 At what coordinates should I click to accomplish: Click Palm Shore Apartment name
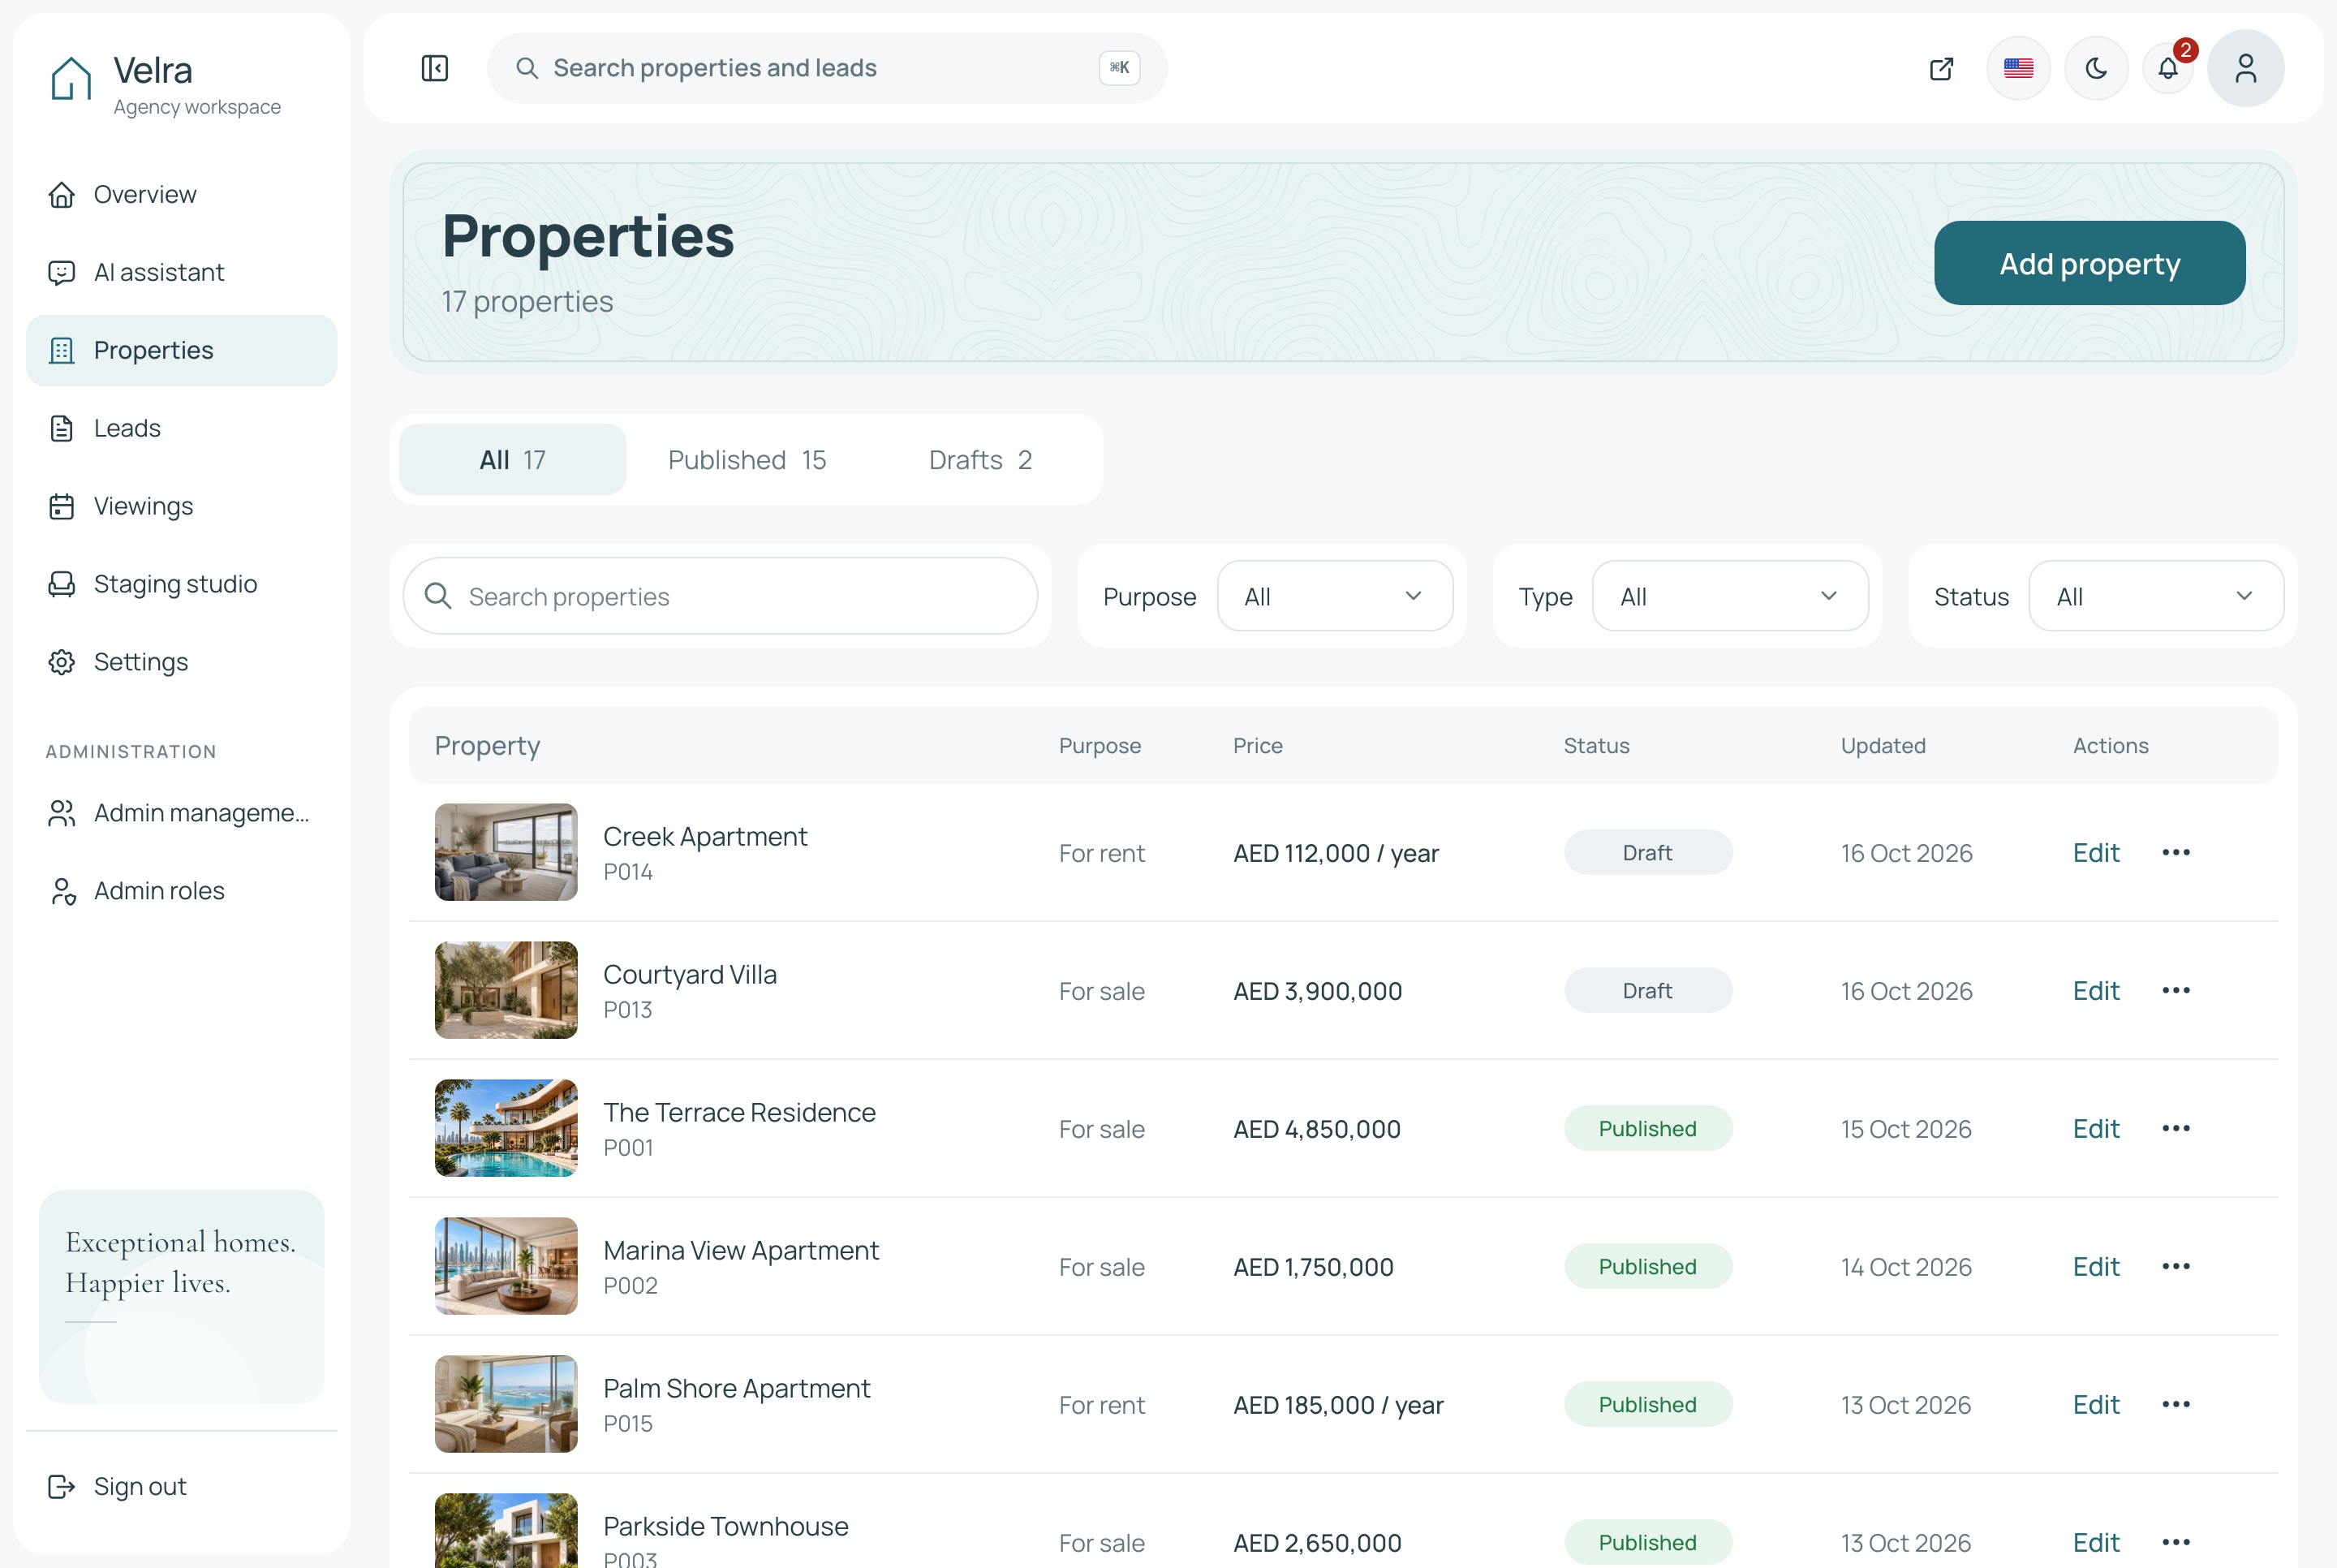[x=737, y=1389]
